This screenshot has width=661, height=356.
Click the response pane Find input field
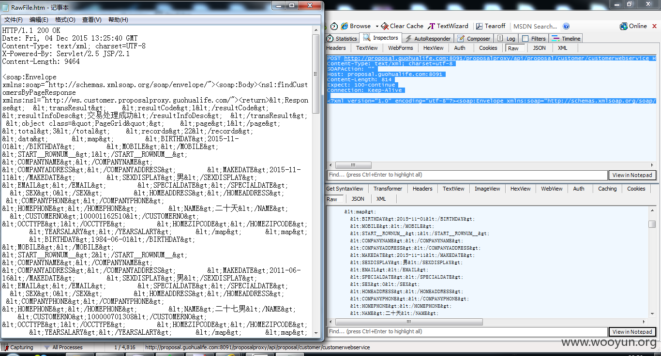[x=467, y=332]
